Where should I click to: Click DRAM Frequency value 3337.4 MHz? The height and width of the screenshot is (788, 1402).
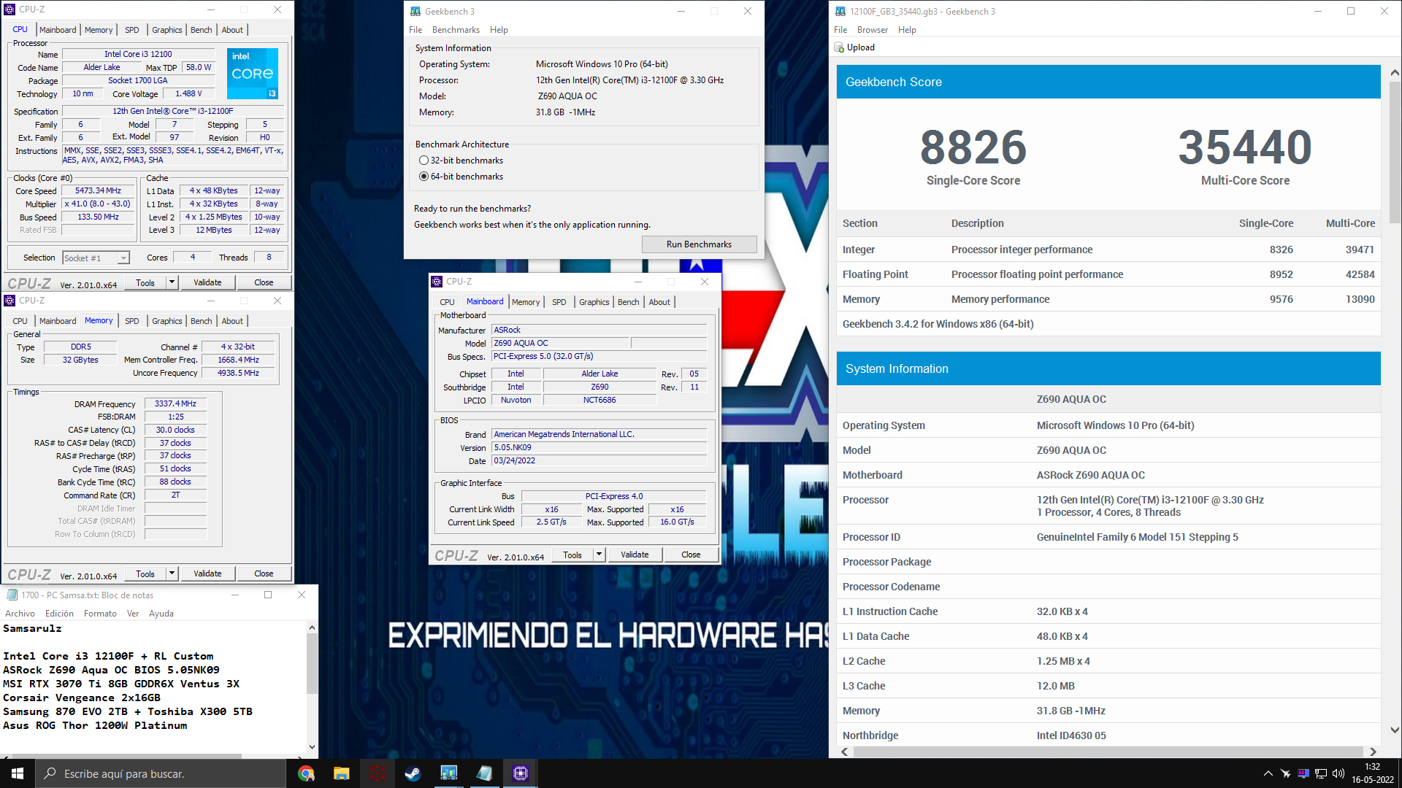click(175, 403)
